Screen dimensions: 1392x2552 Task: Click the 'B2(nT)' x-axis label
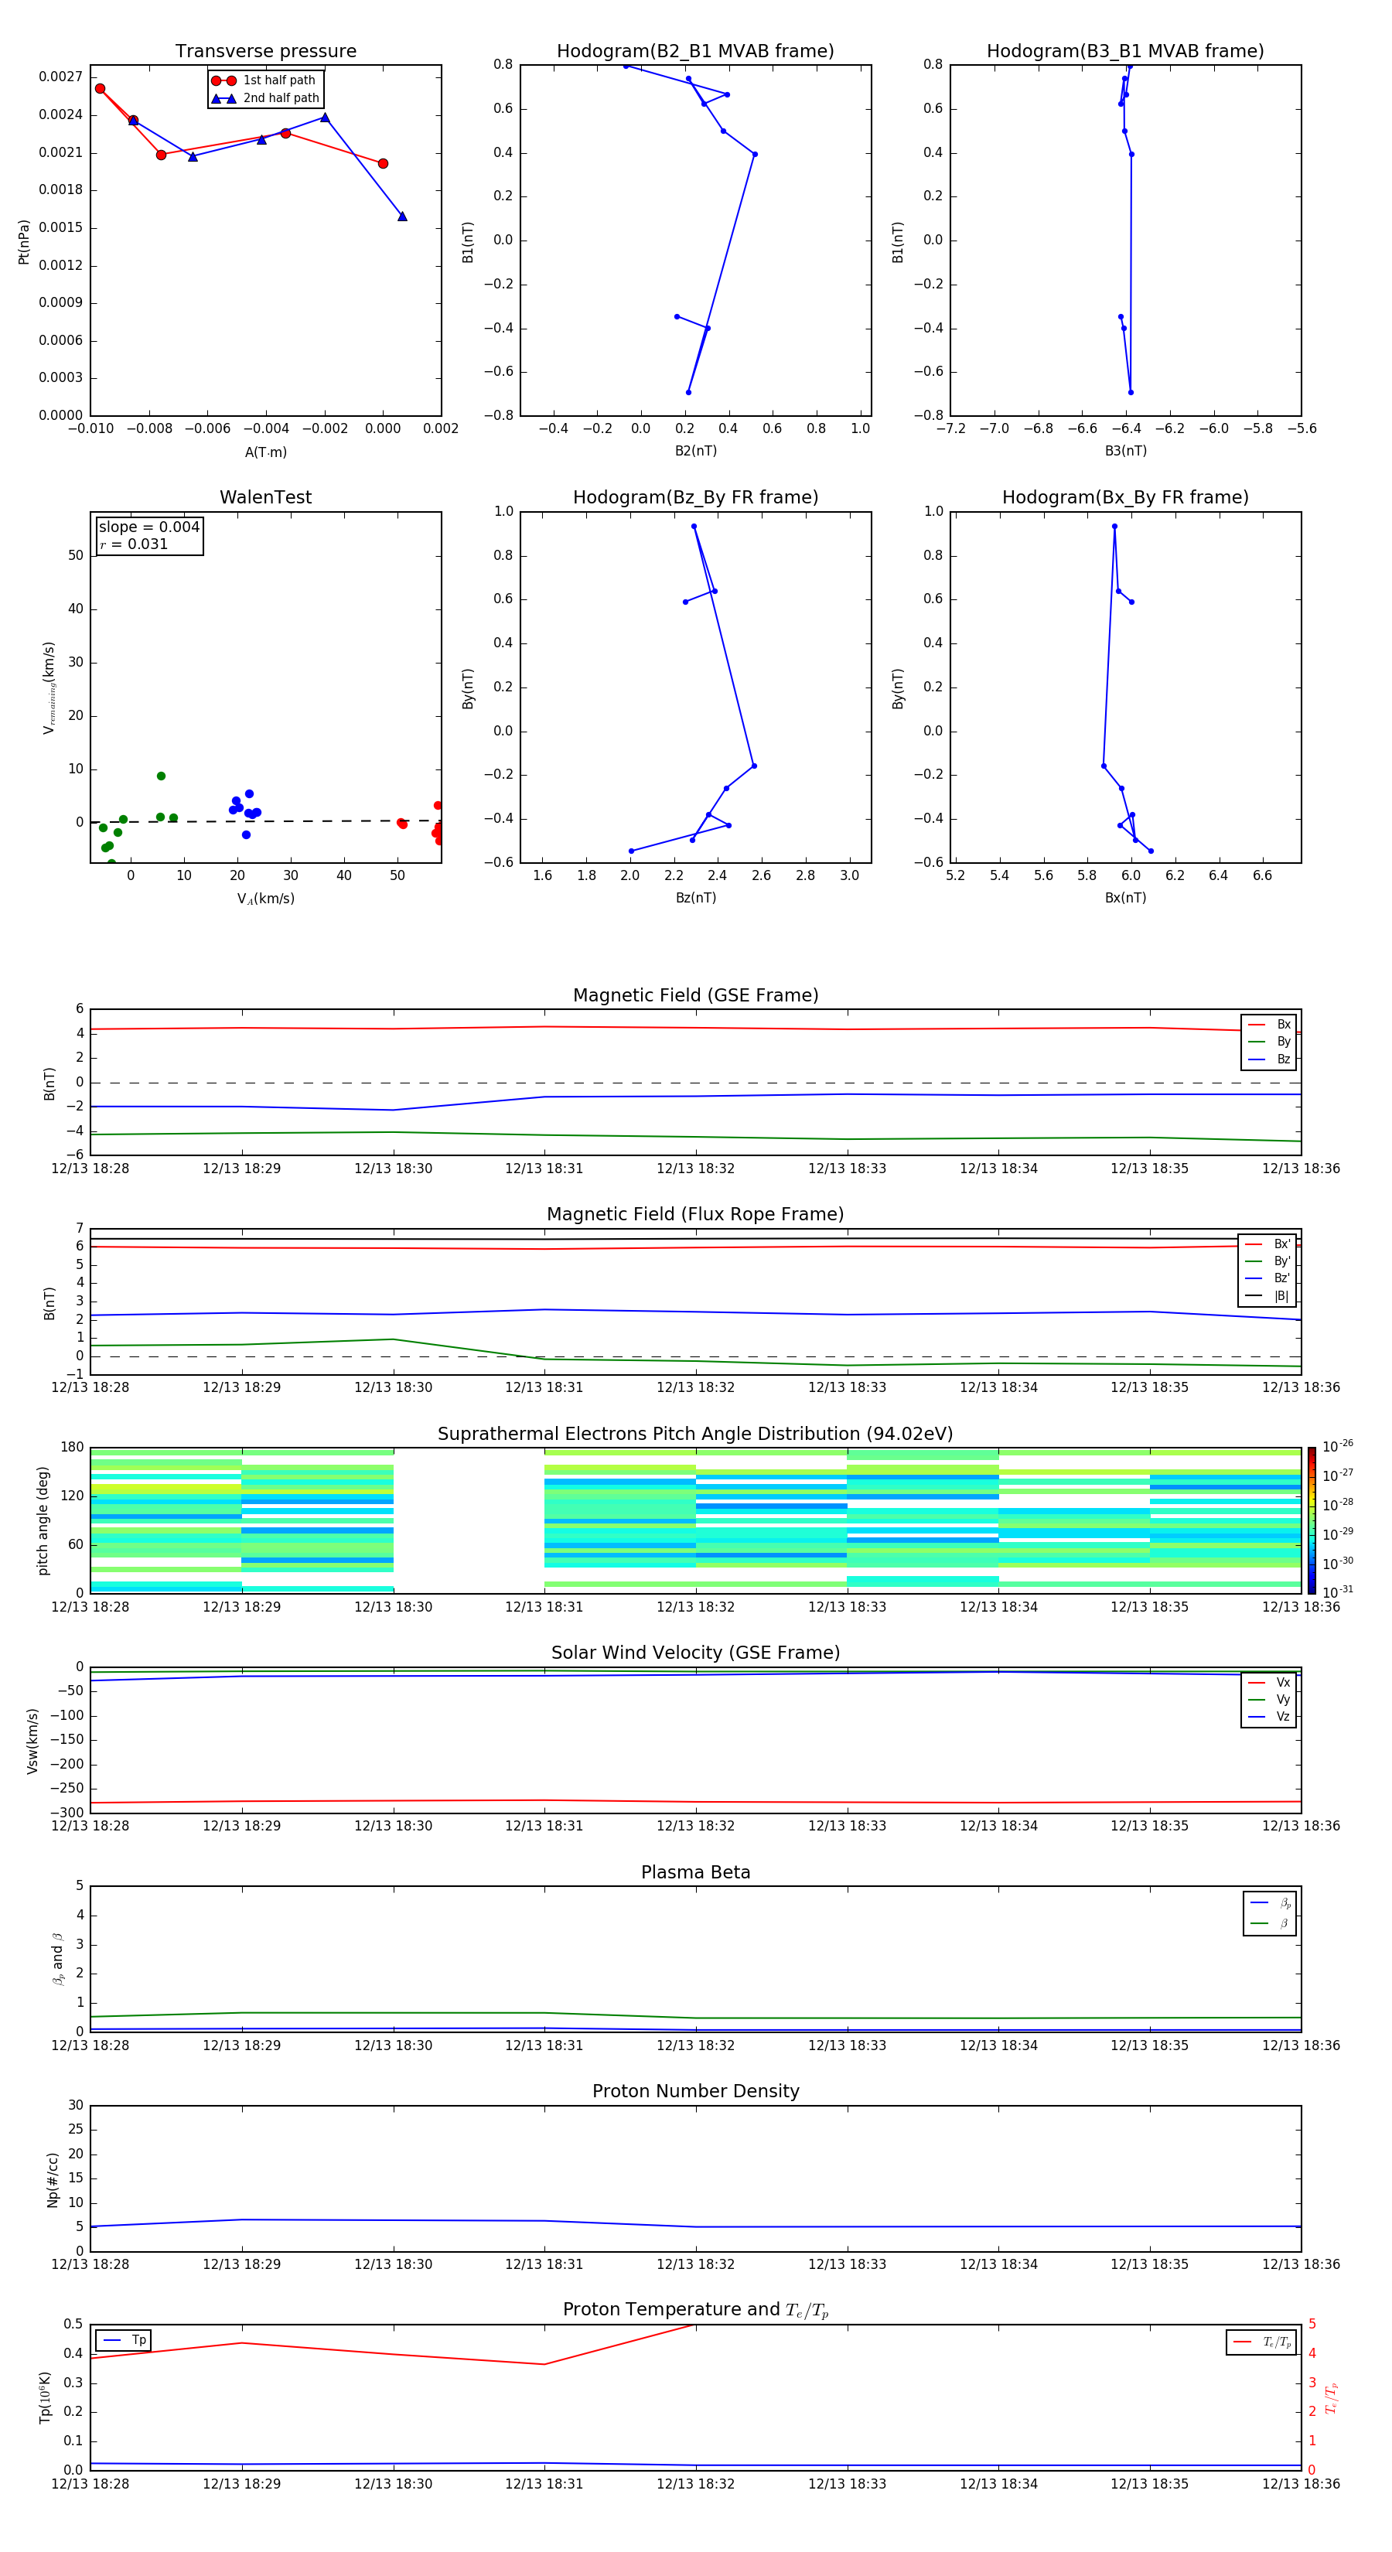tap(695, 451)
